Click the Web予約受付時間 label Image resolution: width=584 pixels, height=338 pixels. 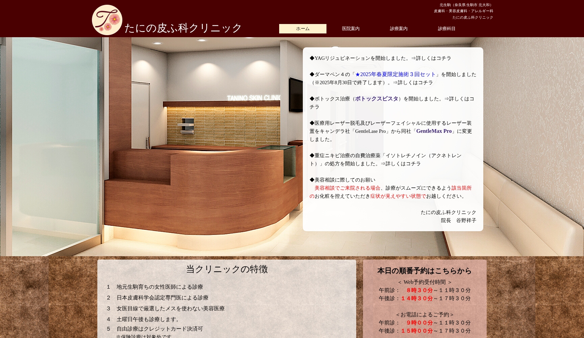click(x=425, y=281)
